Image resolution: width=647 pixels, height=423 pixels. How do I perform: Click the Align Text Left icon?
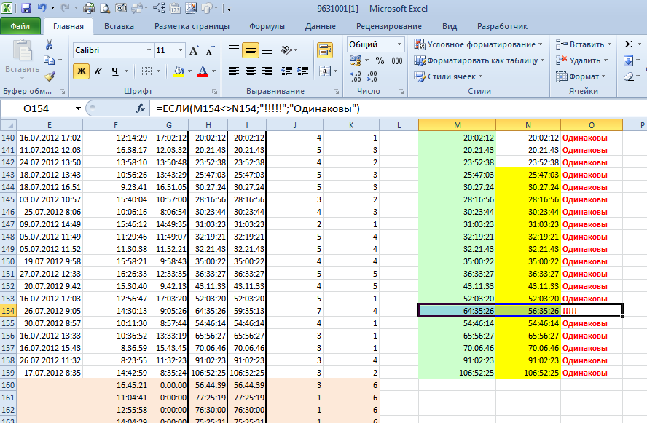click(234, 71)
